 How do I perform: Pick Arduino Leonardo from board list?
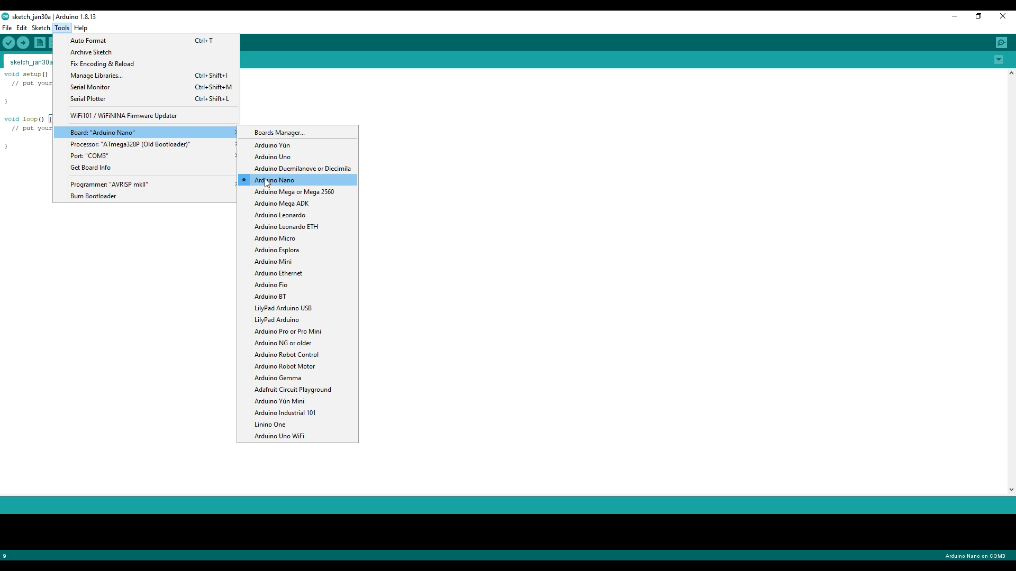[279, 215]
